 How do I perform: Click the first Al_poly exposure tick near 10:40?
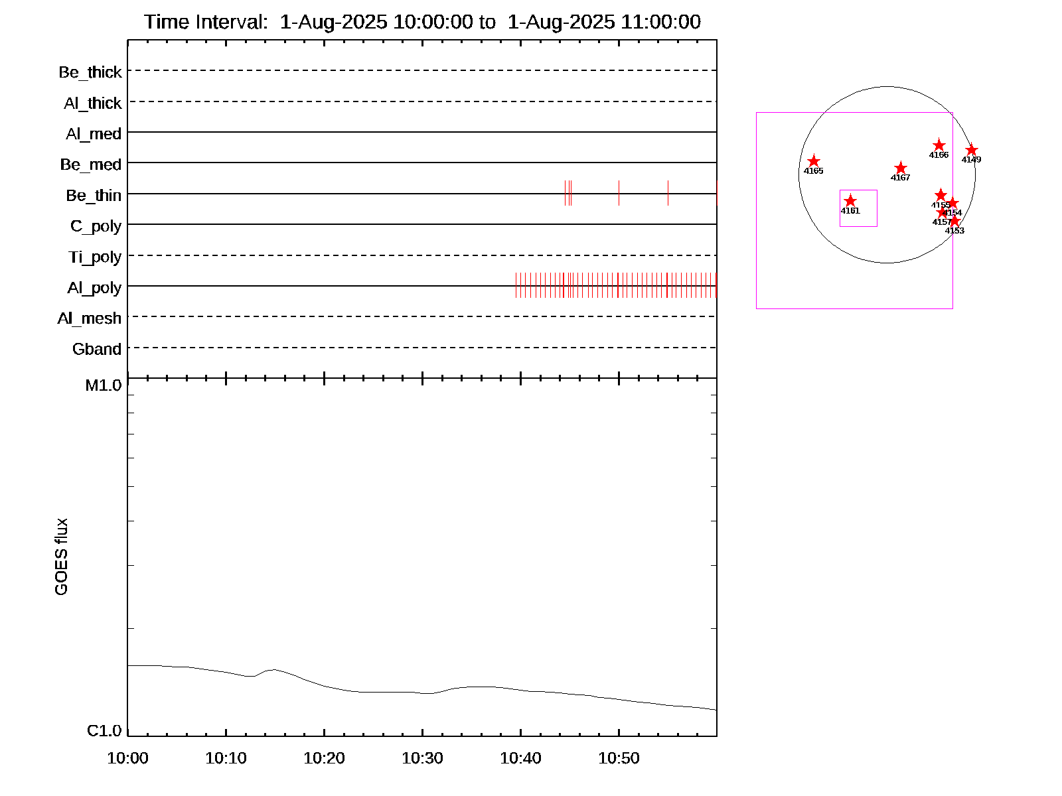click(516, 285)
